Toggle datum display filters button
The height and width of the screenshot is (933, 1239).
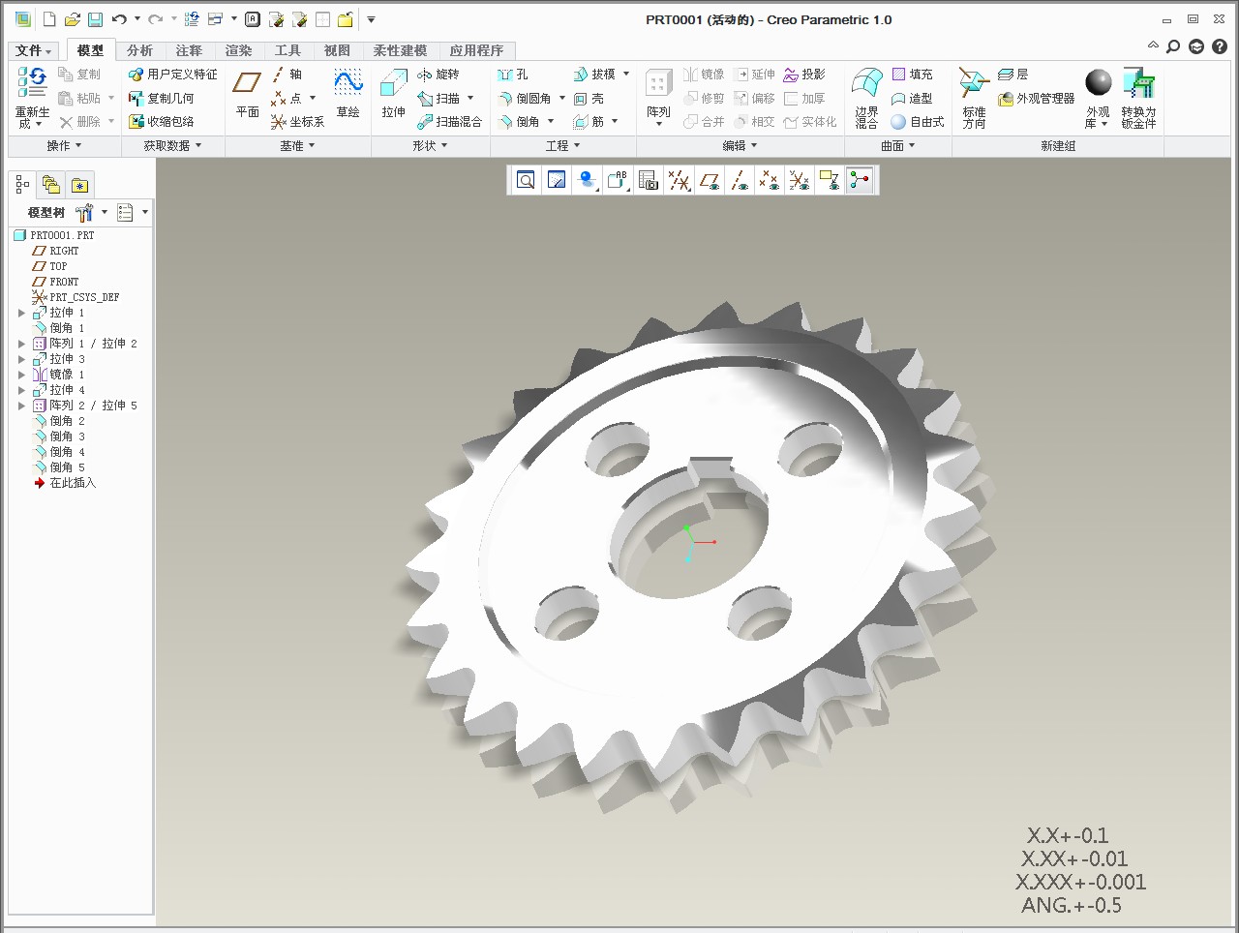click(680, 180)
